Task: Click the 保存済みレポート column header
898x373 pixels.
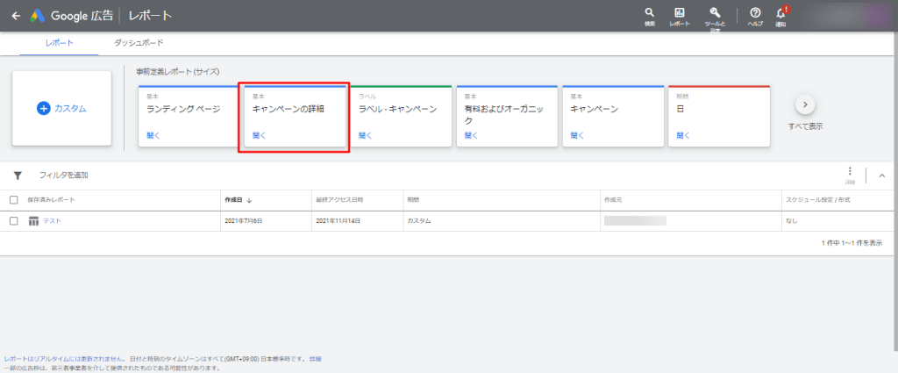Action: tap(51, 200)
